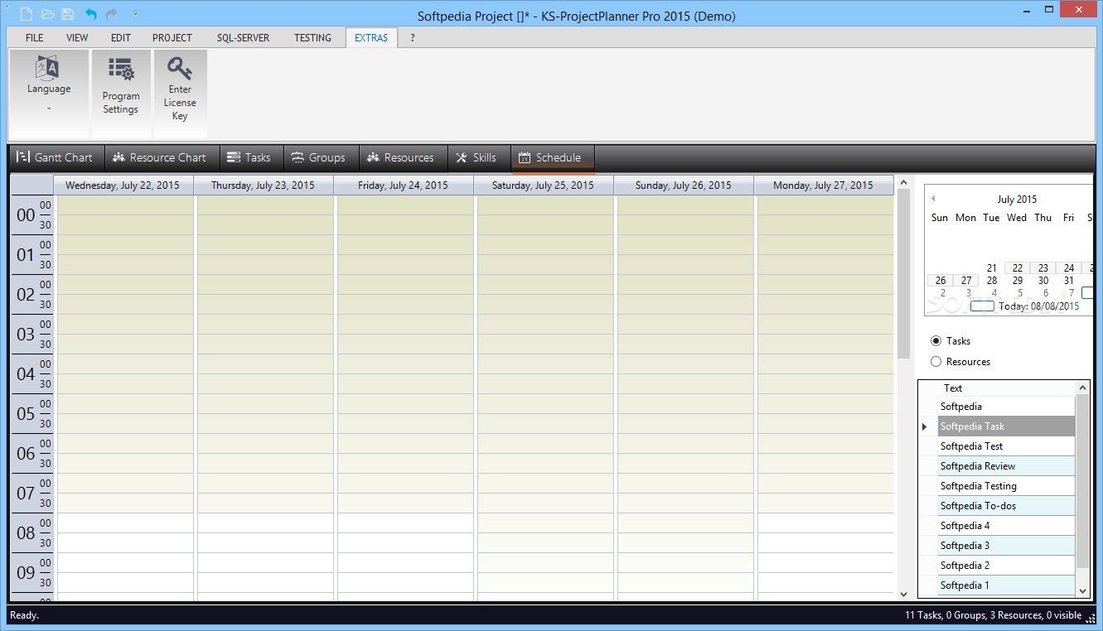Click the task list scroll down arrow
Viewport: 1103px width, 631px height.
point(1081,591)
